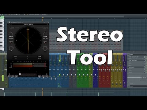Click the first mixer EQ band fader

142,77
